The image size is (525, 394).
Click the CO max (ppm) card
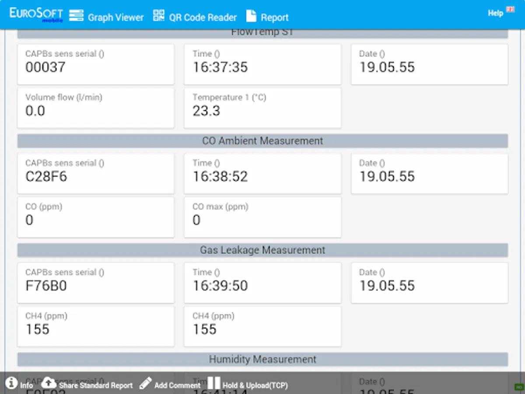(x=262, y=217)
